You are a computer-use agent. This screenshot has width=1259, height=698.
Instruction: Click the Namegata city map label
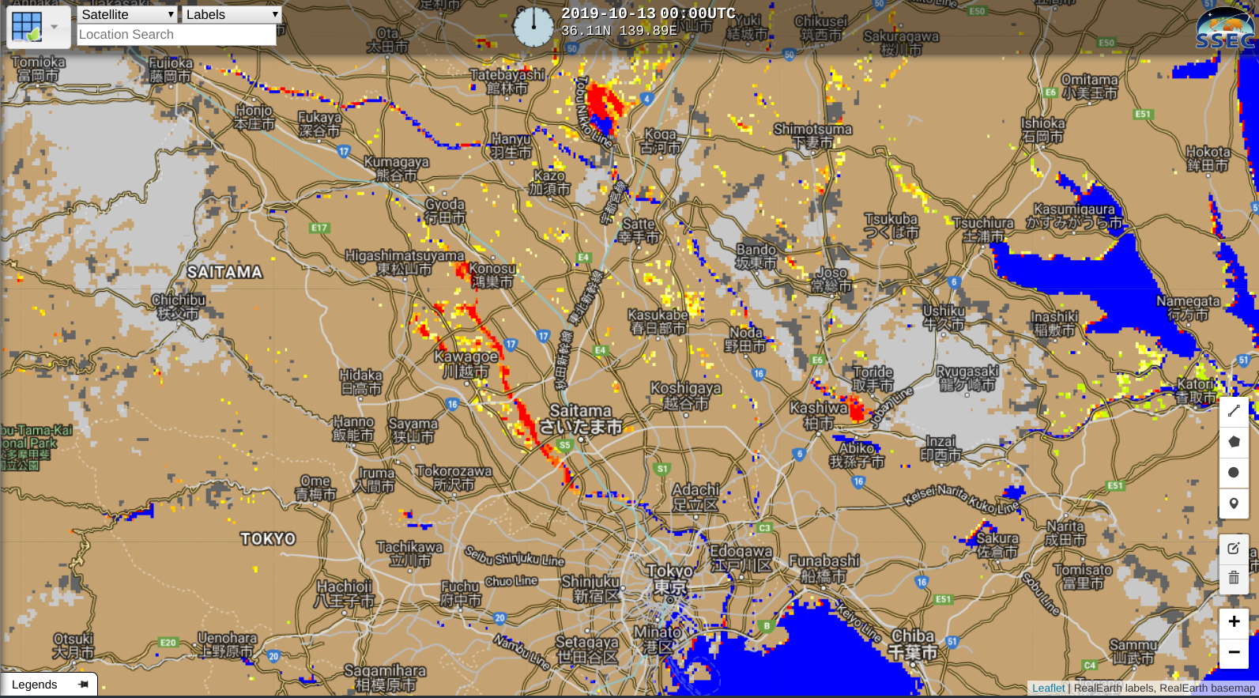pos(1188,307)
